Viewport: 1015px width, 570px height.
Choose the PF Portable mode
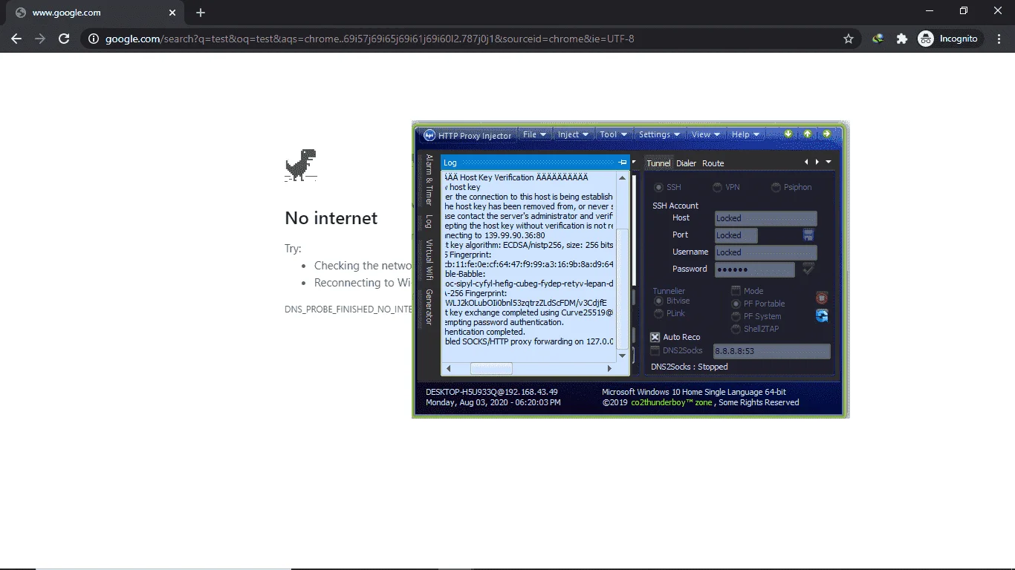(x=736, y=304)
